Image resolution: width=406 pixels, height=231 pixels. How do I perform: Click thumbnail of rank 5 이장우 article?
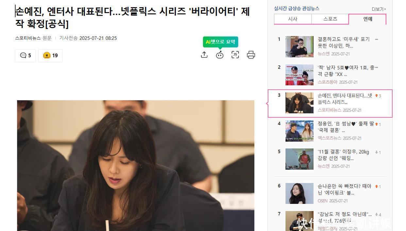[299, 159]
